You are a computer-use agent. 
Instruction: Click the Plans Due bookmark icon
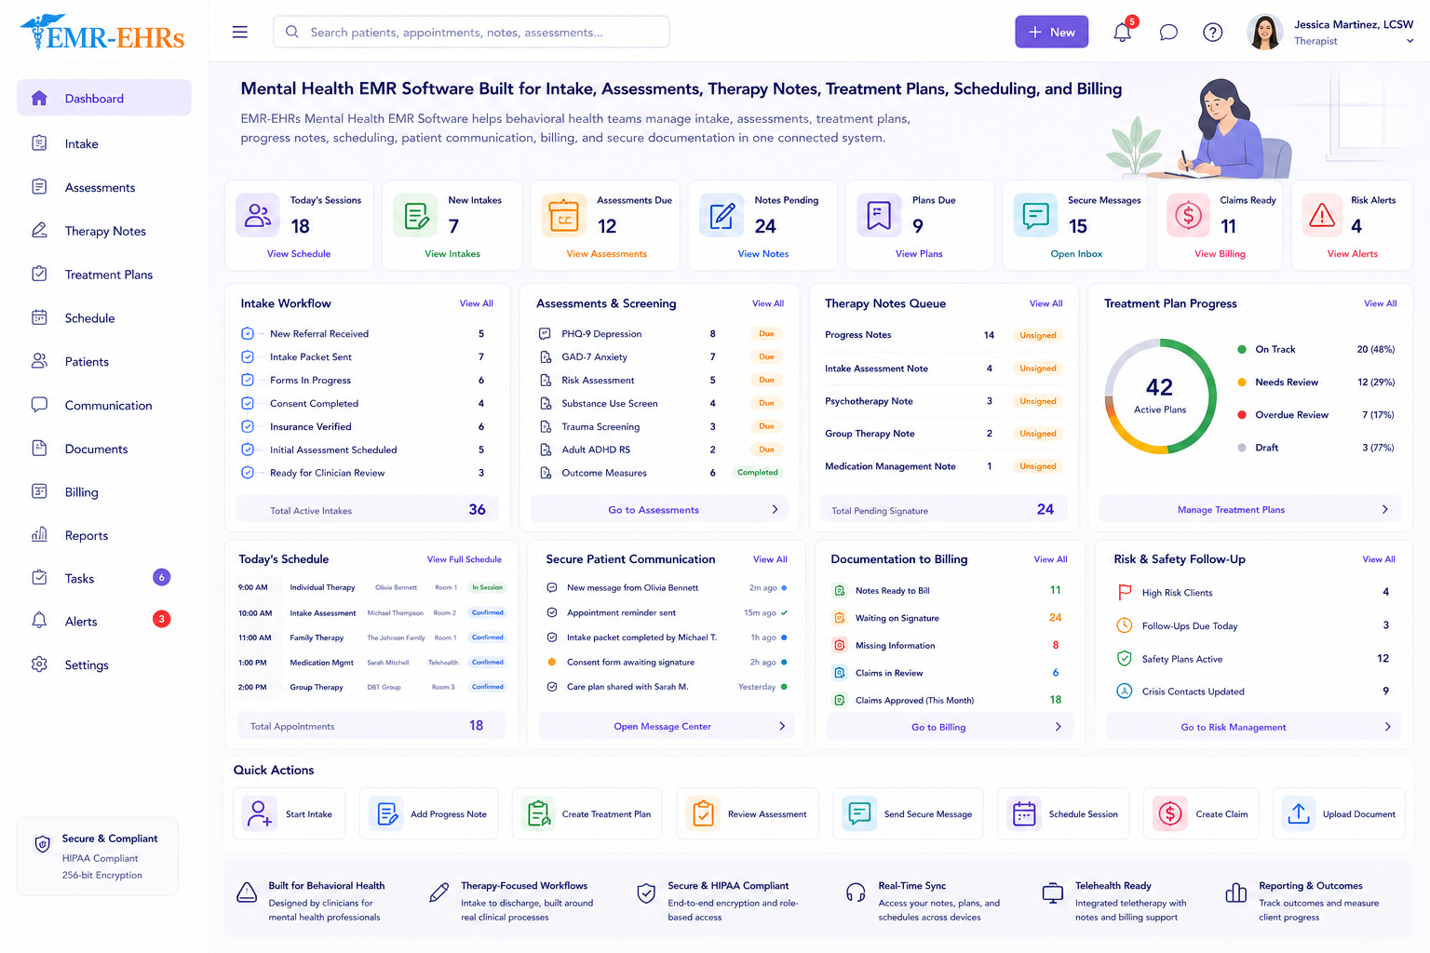click(879, 215)
